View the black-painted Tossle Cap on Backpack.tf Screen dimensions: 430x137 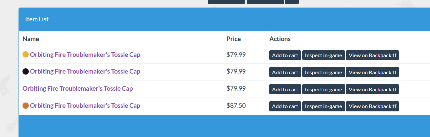pos(372,72)
